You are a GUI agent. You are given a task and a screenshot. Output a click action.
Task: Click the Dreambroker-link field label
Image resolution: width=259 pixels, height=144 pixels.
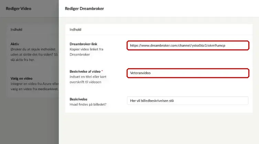point(84,44)
